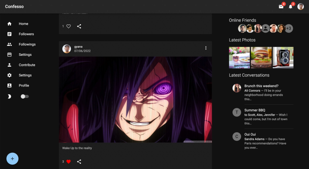Screen dimensions: 309x169
Task: Go to Profile in sidebar
Action: 24,86
